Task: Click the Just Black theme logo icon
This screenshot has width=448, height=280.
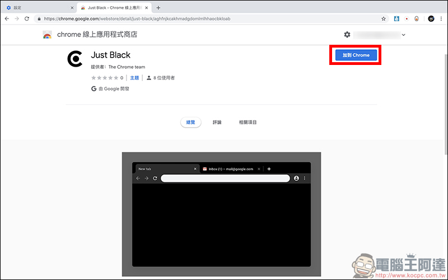Action: click(x=75, y=59)
